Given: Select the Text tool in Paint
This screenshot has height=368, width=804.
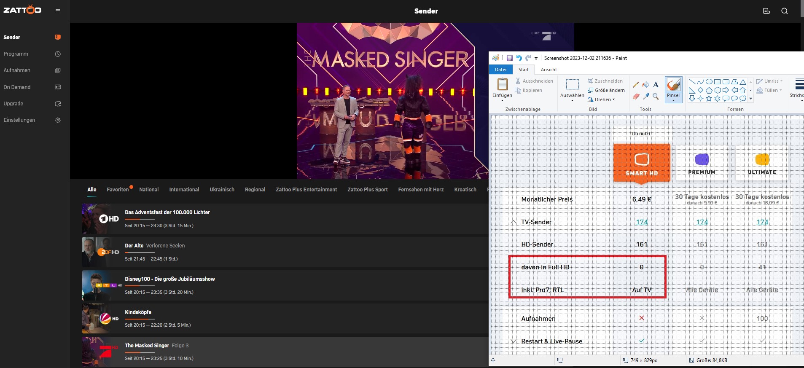Looking at the screenshot, I should [x=656, y=85].
